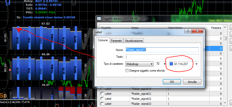Click the Nome input field
The width and height of the screenshot is (232, 107).
[162, 50]
